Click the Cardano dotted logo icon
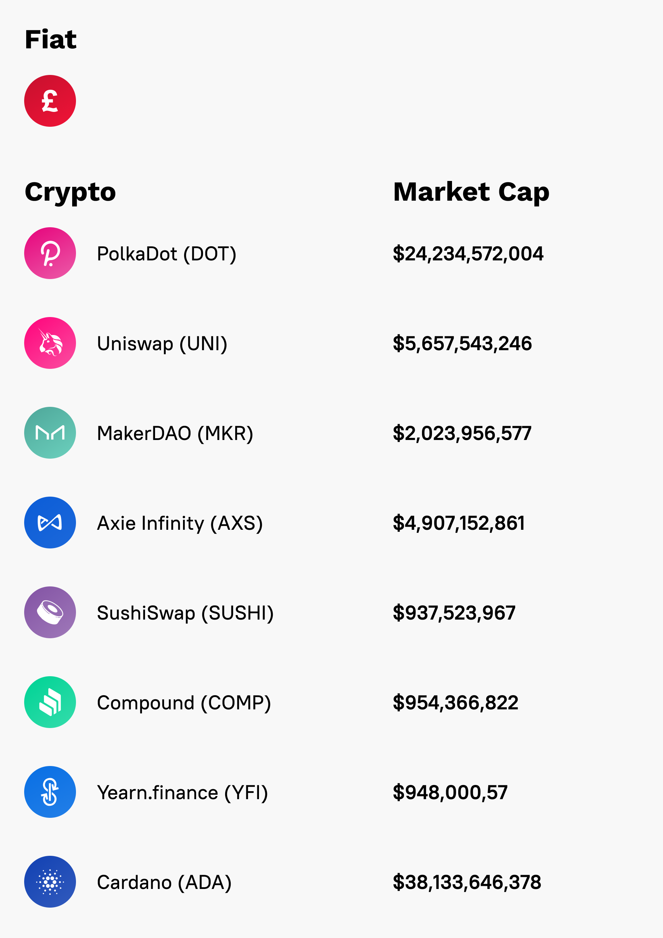 pos(50,882)
